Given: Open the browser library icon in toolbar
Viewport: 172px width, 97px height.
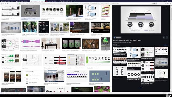Looking at the screenshot, I should (x=166, y=4).
